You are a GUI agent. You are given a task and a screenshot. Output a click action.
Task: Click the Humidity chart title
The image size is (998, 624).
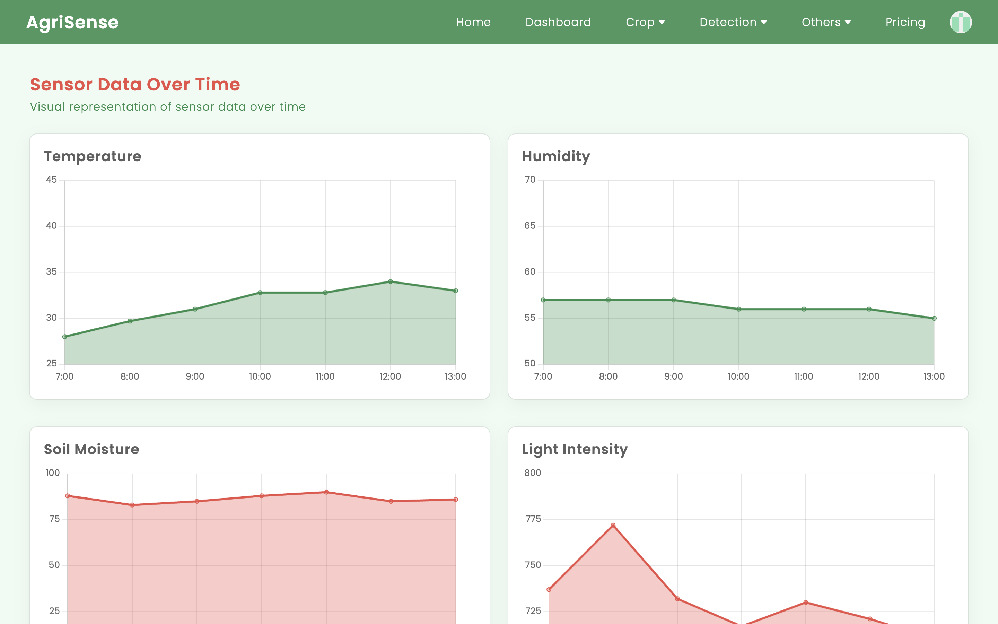pos(556,156)
